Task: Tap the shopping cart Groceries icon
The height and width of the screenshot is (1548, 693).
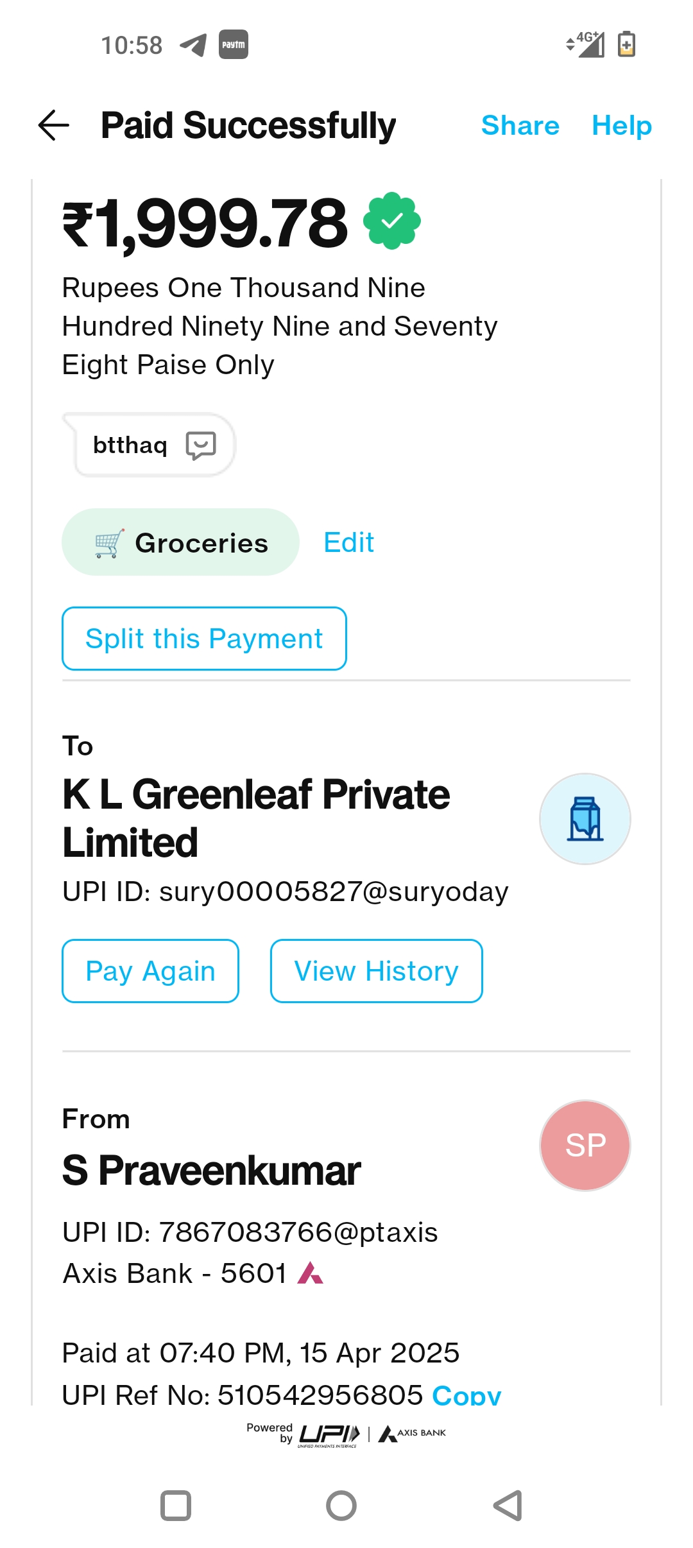Action: pos(108,544)
